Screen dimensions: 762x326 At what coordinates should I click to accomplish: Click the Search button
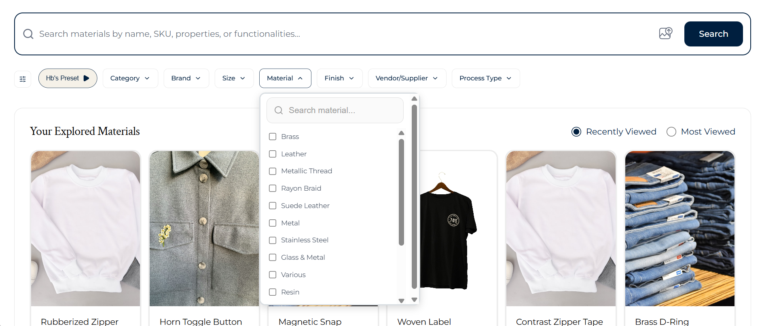click(x=713, y=34)
